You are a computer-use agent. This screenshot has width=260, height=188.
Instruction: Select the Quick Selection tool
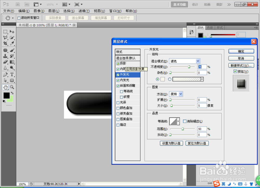click(x=12, y=38)
